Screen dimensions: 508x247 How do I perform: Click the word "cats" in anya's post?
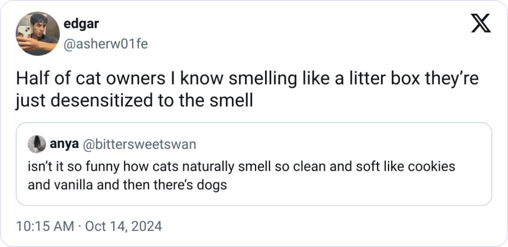point(163,166)
